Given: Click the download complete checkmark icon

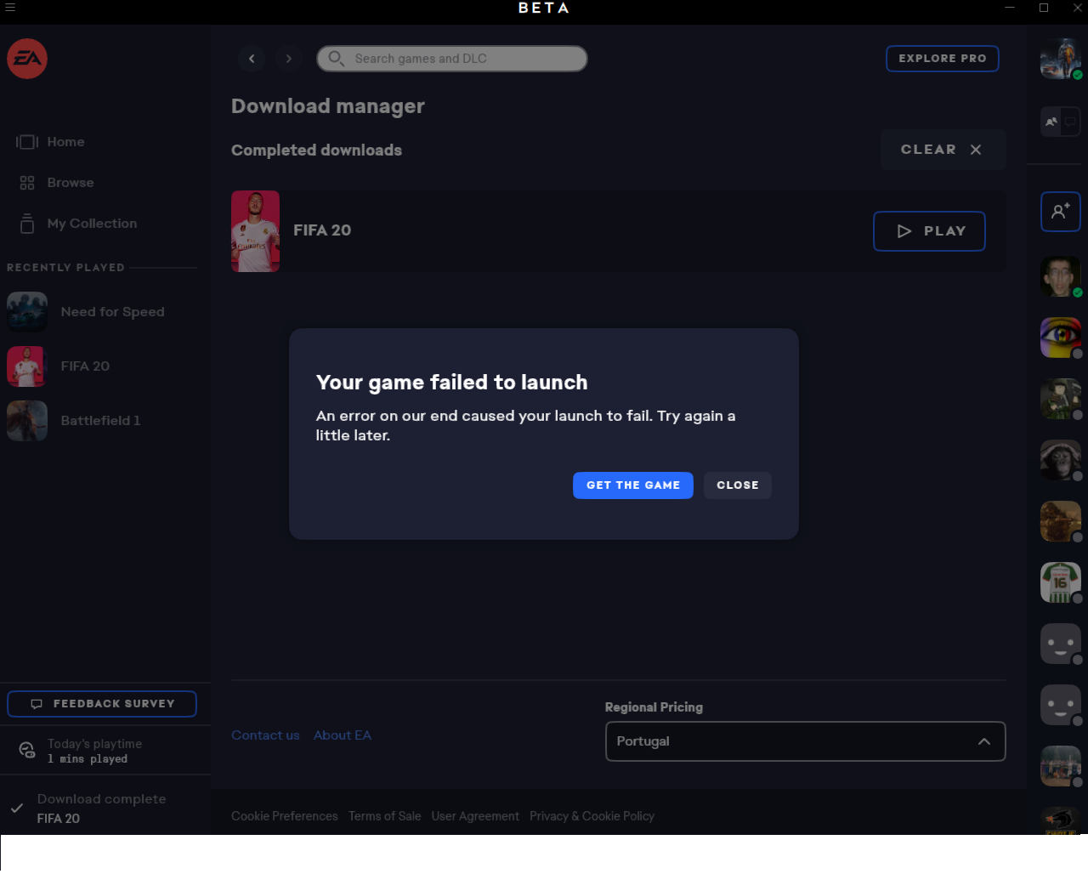Looking at the screenshot, I should [17, 808].
